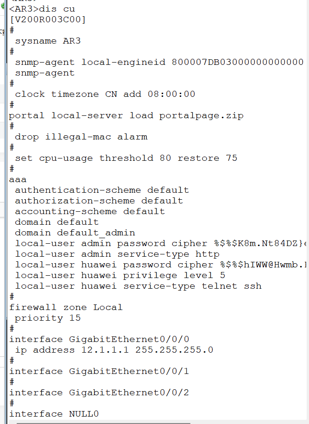
Task: Click the huawei privilege level 5 line
Action: [x=120, y=275]
